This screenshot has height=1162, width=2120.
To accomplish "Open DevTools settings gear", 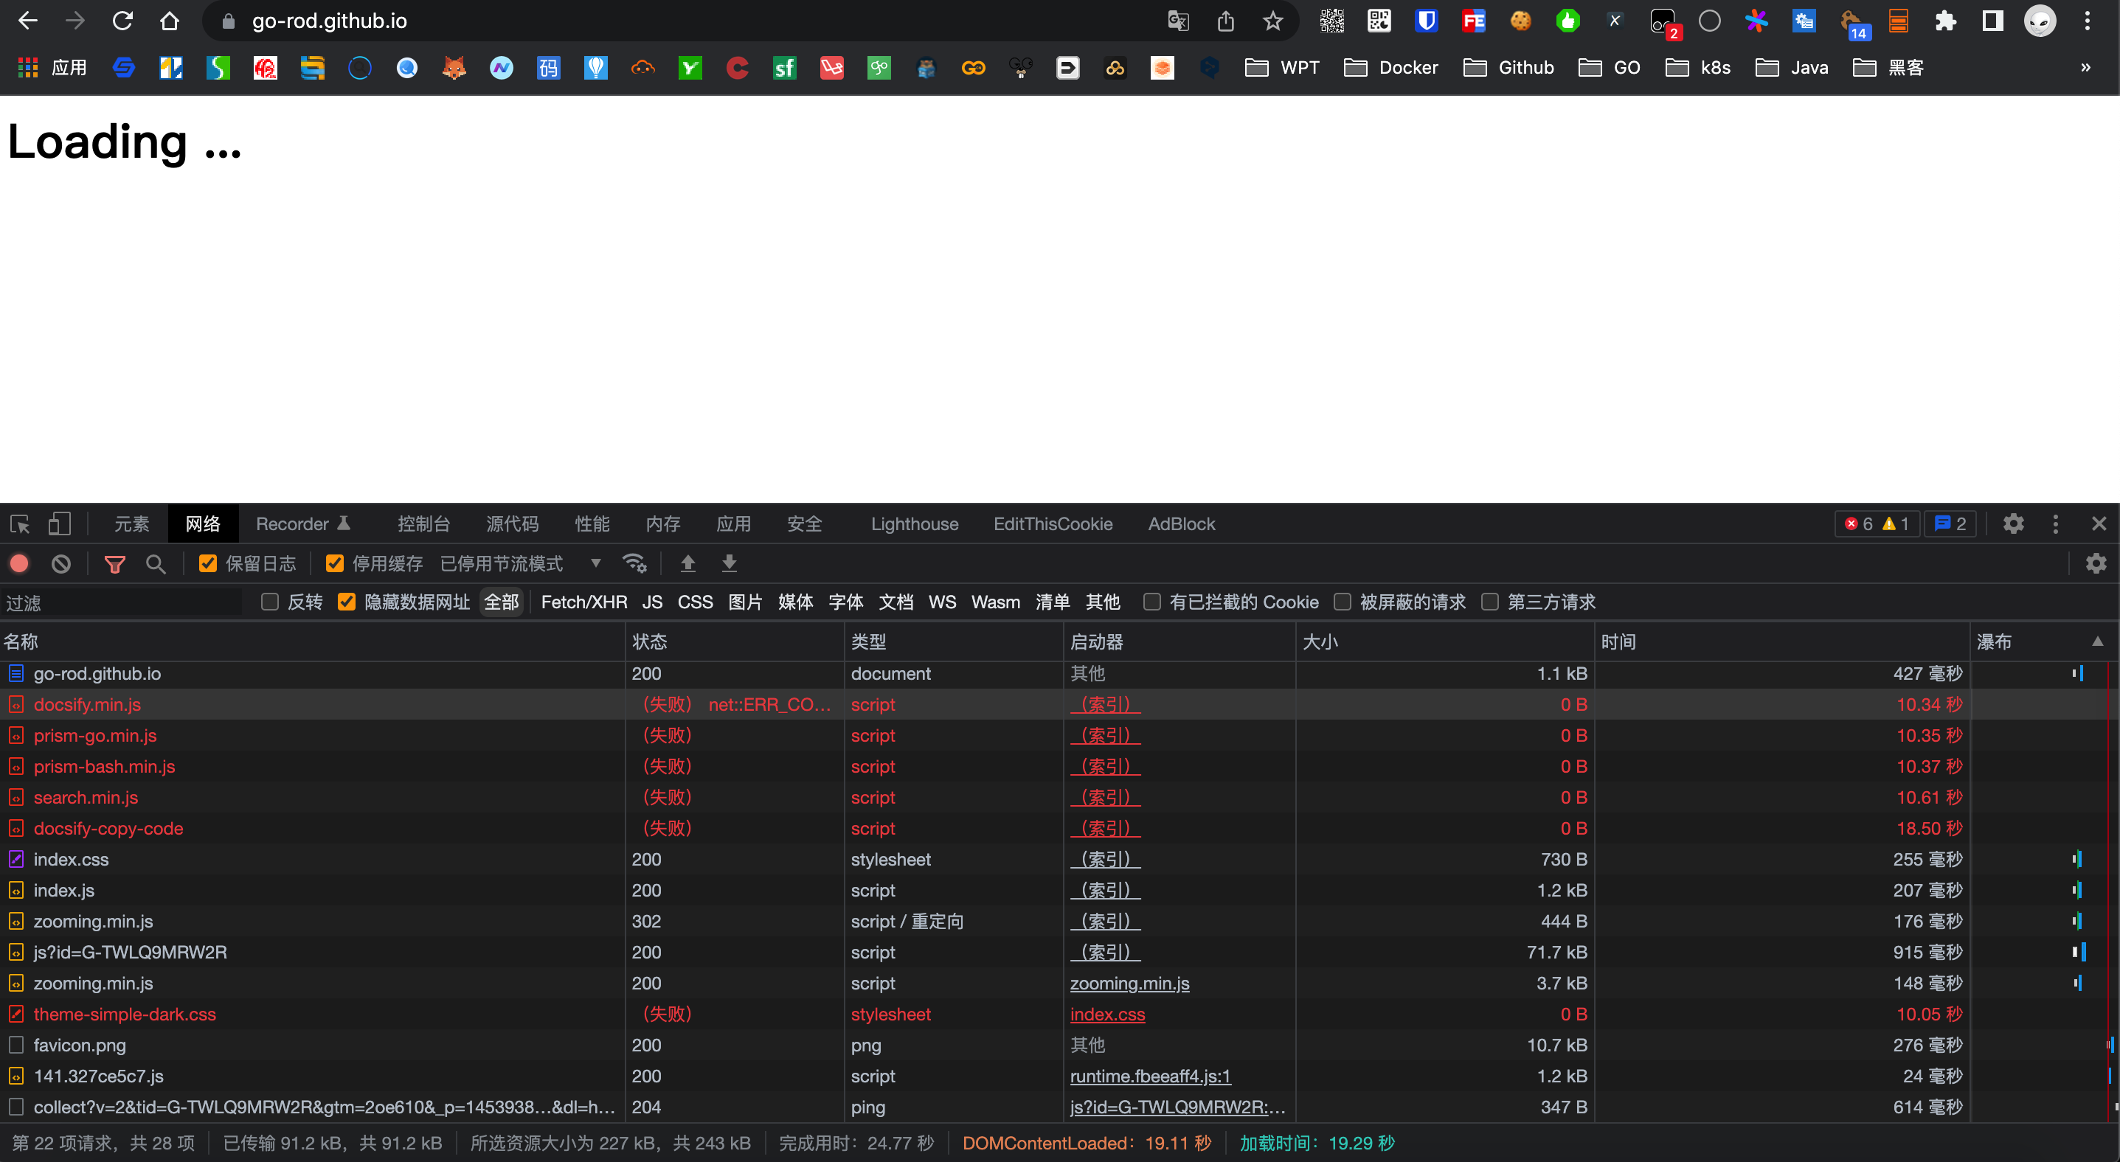I will click(x=2014, y=523).
